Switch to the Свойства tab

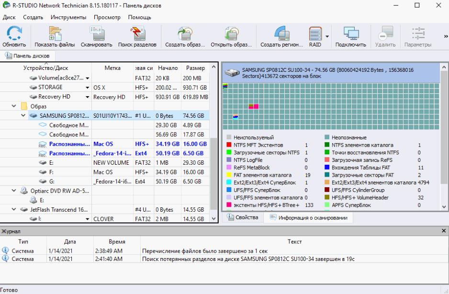[243, 217]
